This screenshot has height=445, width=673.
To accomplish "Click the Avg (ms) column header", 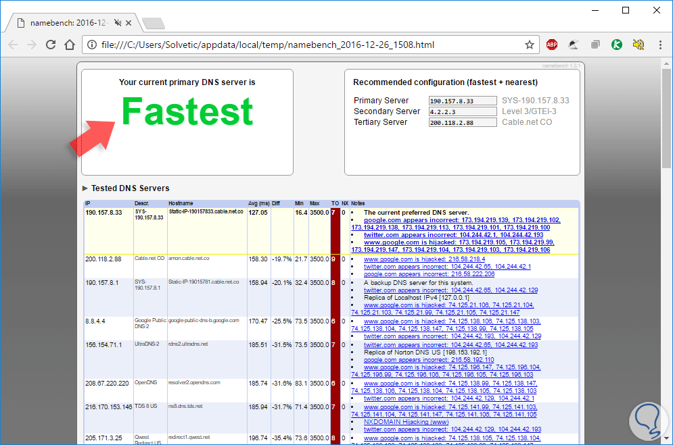I will coord(259,203).
